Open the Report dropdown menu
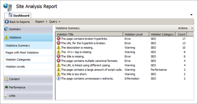The image size is (198, 104). (x=41, y=21)
